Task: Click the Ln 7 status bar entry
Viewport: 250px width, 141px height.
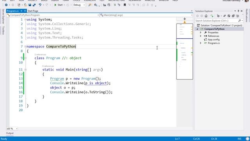Action: [177, 139]
